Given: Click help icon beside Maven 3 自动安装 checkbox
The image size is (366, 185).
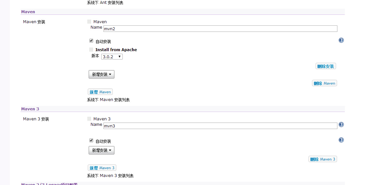Looking at the screenshot, I should click(x=341, y=140).
